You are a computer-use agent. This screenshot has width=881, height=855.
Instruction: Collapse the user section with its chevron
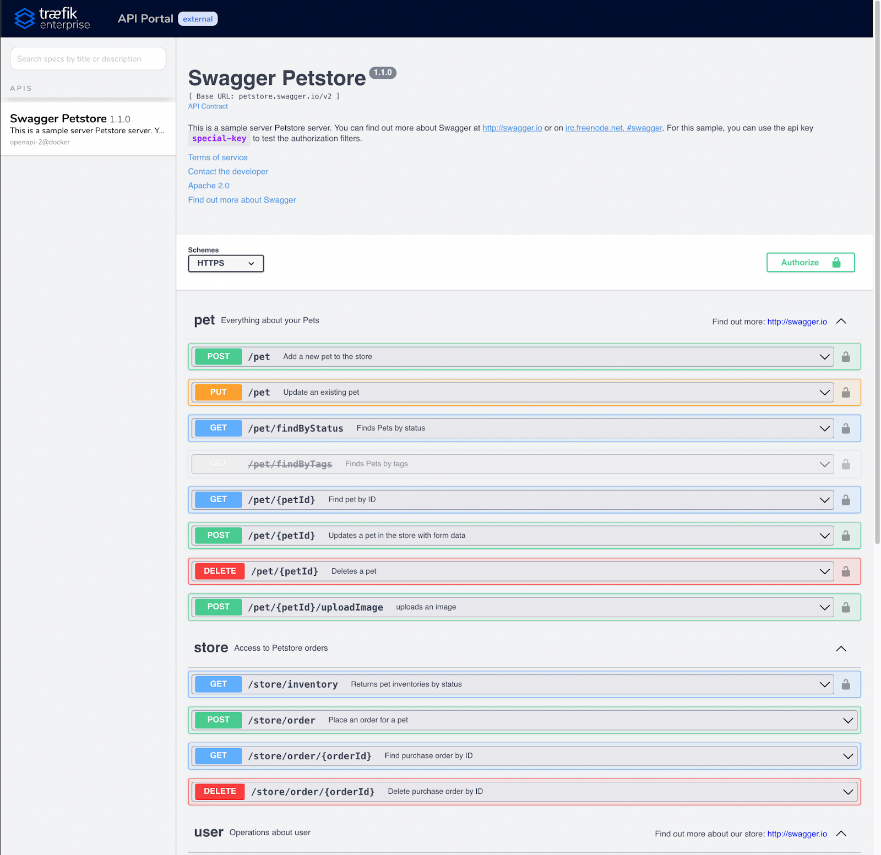[x=841, y=834]
